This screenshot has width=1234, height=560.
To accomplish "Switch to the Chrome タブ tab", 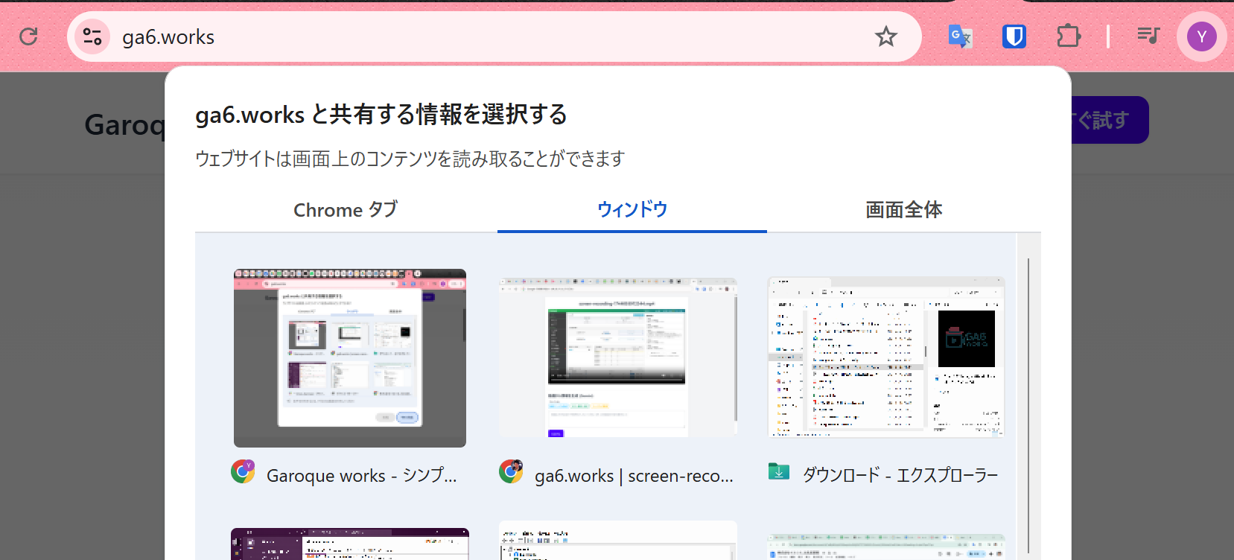I will pyautogui.click(x=346, y=210).
